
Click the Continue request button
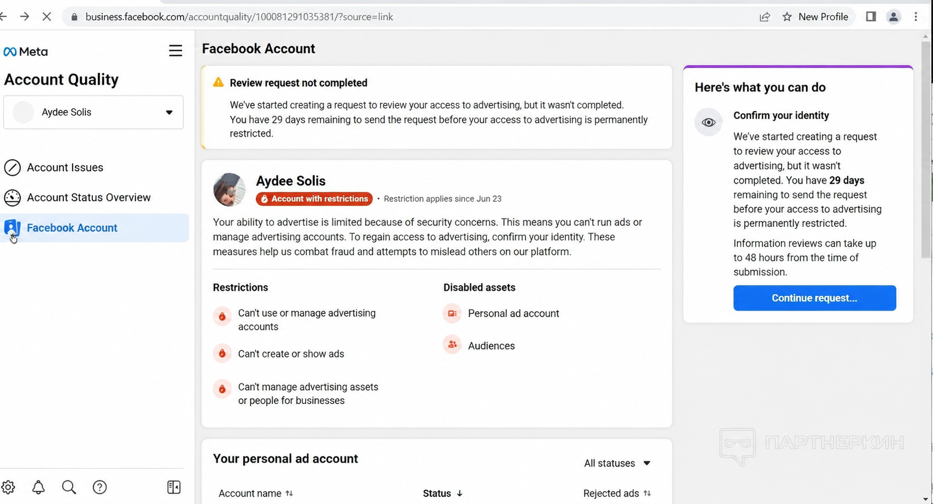pos(814,298)
